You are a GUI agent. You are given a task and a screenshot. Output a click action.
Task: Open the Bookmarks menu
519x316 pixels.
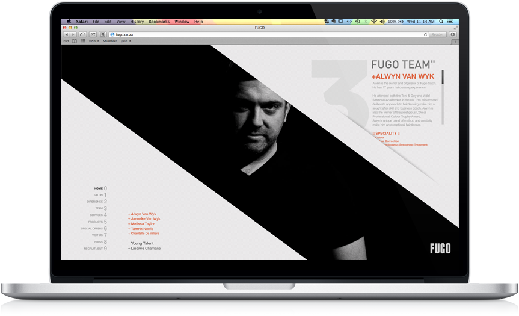point(159,22)
